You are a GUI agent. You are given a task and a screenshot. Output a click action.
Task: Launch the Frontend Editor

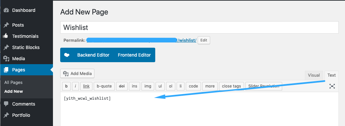point(134,55)
